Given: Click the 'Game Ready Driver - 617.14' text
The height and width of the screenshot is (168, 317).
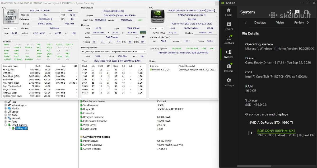Looking at the screenshot, I should (265, 63).
